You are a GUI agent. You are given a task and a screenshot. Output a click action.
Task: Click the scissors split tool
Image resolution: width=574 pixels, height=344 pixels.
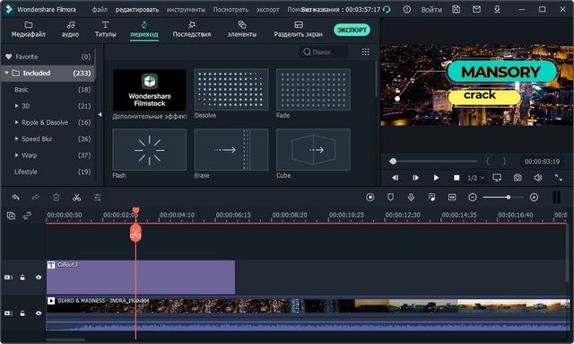pos(76,198)
